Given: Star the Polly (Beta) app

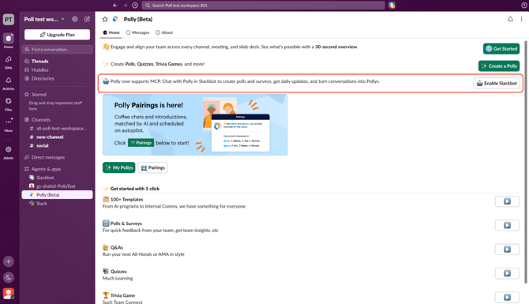Looking at the screenshot, I should pos(105,19).
